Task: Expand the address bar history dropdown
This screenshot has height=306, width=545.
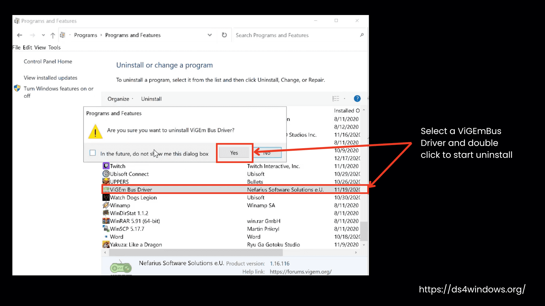Action: [210, 35]
